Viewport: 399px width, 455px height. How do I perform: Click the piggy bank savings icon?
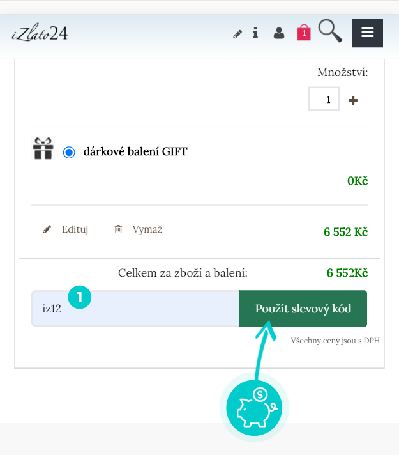pyautogui.click(x=254, y=408)
